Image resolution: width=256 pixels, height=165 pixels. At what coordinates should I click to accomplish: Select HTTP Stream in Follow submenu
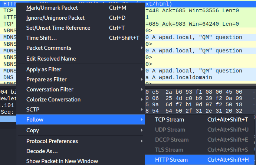tap(171, 160)
